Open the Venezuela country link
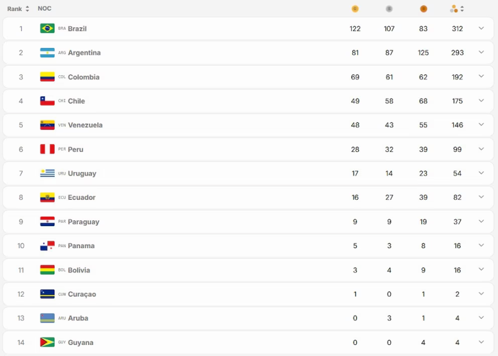Image resolution: width=498 pixels, height=356 pixels. (85, 125)
